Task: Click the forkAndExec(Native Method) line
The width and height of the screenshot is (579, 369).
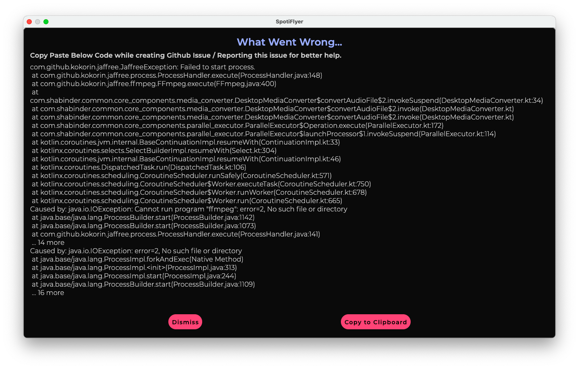Action: pyautogui.click(x=137, y=259)
